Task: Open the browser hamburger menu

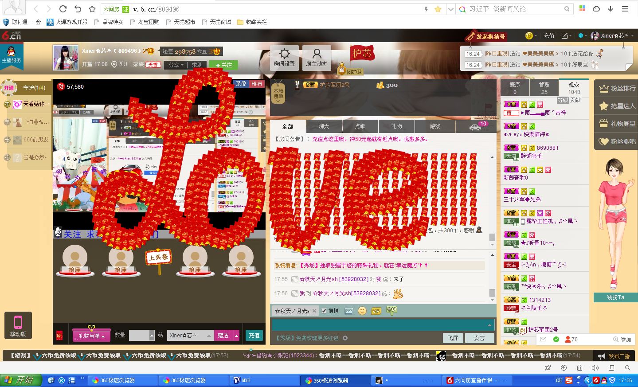Action: (x=625, y=8)
